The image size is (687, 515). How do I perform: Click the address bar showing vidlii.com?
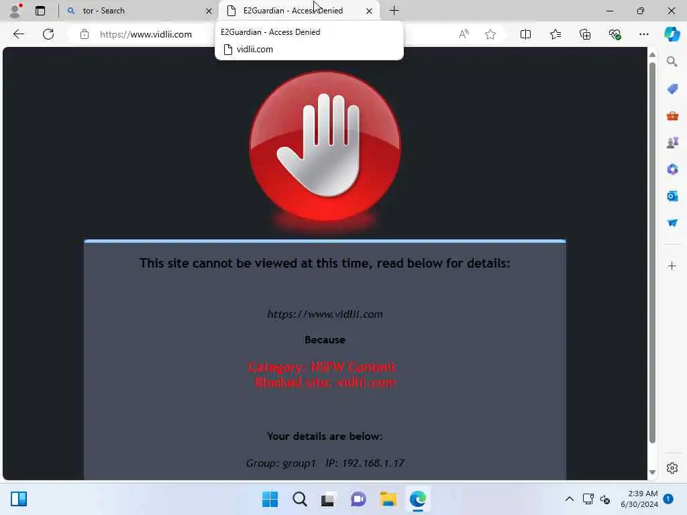coord(146,34)
